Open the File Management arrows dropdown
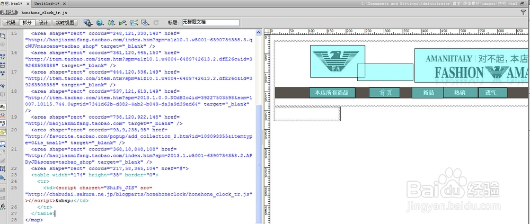The image size is (530, 224). coord(111,23)
